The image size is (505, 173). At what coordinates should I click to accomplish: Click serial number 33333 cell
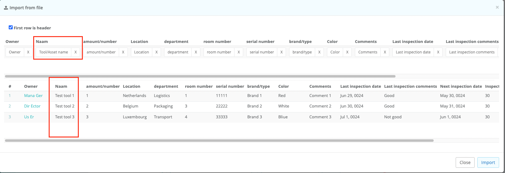222,117
